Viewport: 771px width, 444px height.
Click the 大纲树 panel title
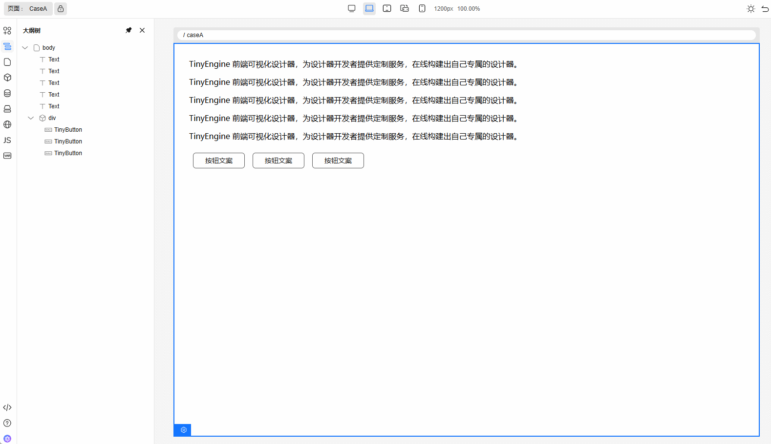32,30
